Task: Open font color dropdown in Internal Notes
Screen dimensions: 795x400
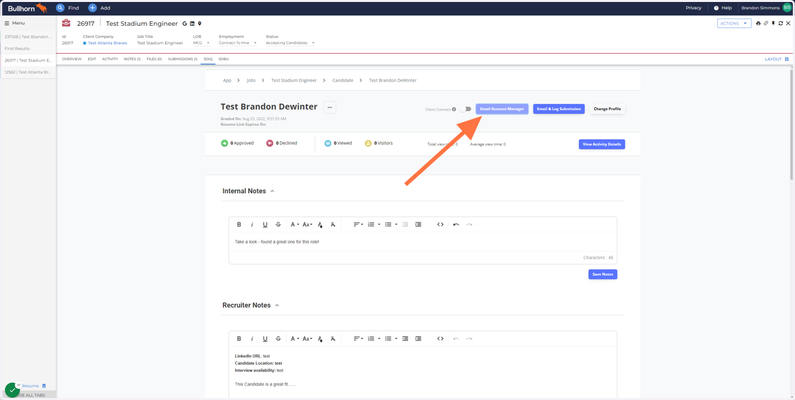Action: coord(294,225)
